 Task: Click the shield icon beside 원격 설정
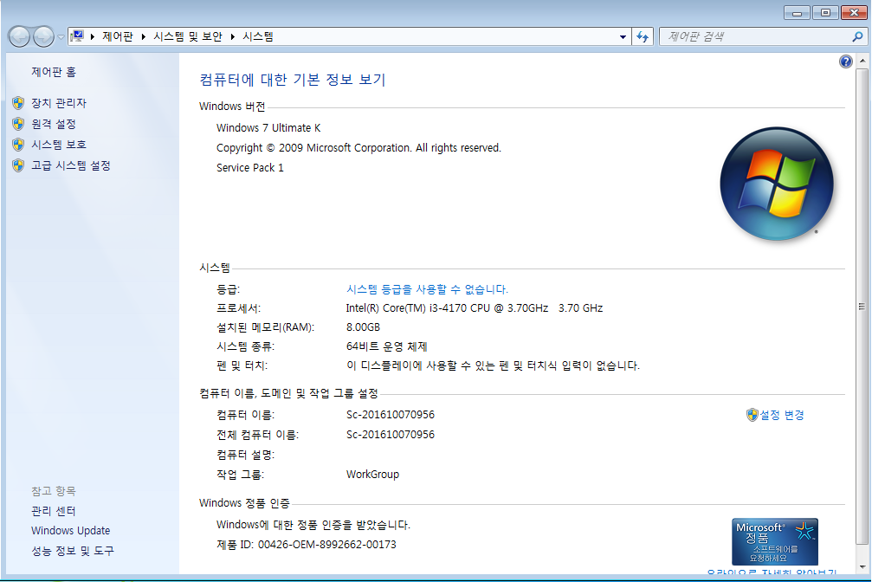point(18,124)
